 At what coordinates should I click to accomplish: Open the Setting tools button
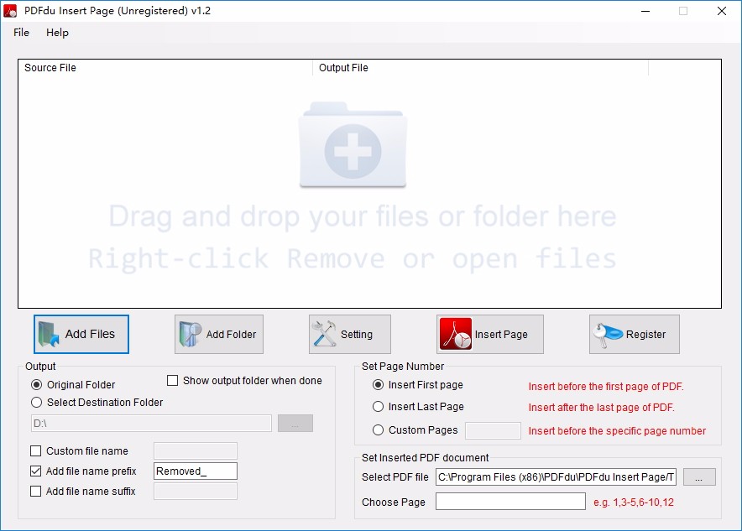(x=350, y=335)
